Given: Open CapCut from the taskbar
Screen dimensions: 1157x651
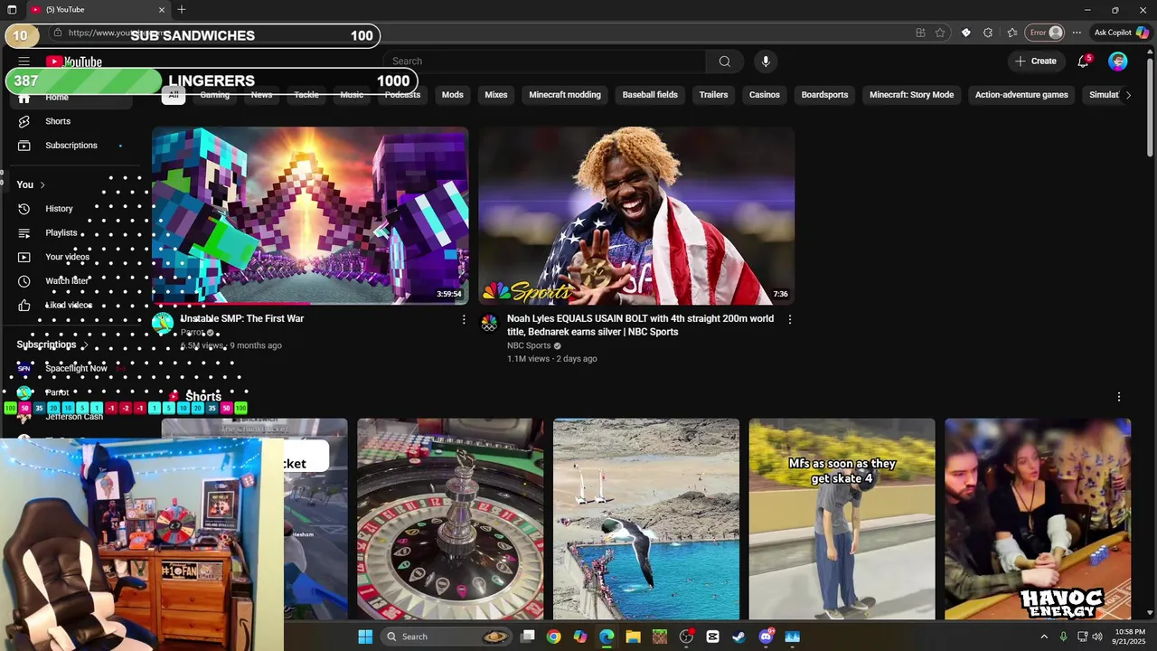Looking at the screenshot, I should point(712,637).
